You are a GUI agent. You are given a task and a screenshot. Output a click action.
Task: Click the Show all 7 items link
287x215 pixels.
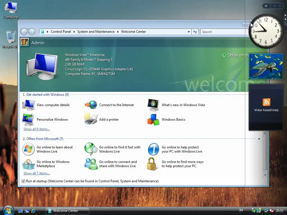point(37,173)
